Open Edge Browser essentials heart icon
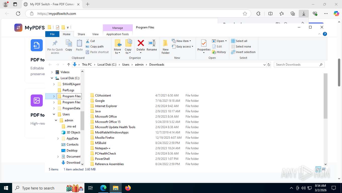Screen dimensions: 342x193 pyautogui.click(x=315, y=14)
